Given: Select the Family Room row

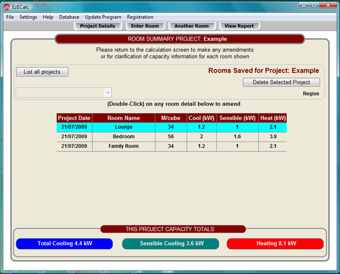Looking at the screenshot, I should 124,146.
